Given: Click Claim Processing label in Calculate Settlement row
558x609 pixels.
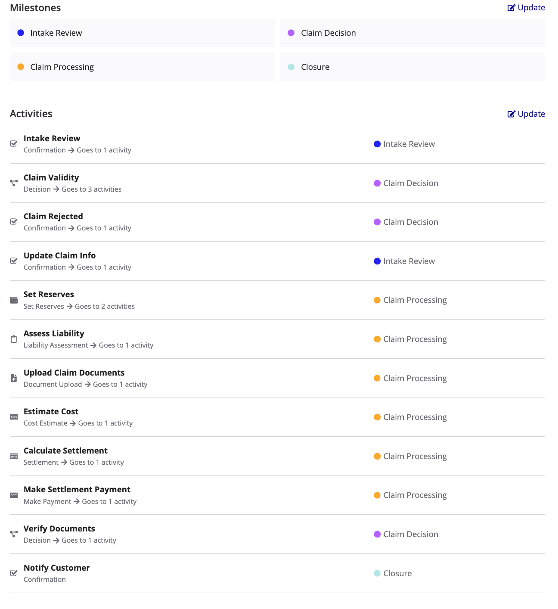Looking at the screenshot, I should pyautogui.click(x=415, y=456).
